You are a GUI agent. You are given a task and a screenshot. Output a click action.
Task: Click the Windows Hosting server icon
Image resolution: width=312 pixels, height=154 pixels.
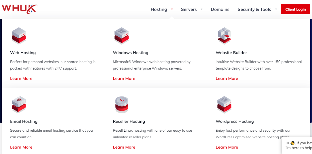tap(122, 36)
